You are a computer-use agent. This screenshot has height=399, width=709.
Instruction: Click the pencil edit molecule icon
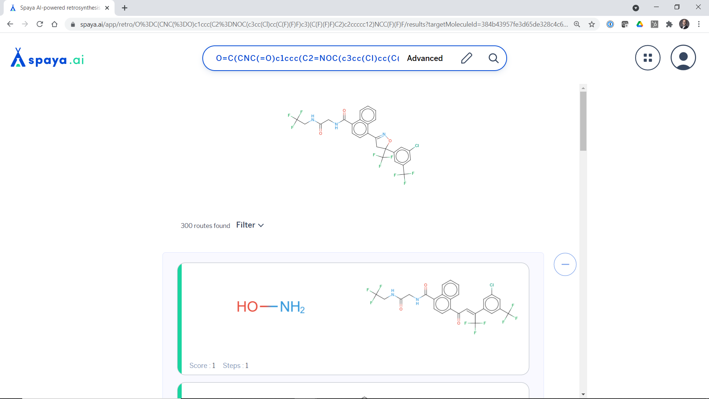pos(466,58)
